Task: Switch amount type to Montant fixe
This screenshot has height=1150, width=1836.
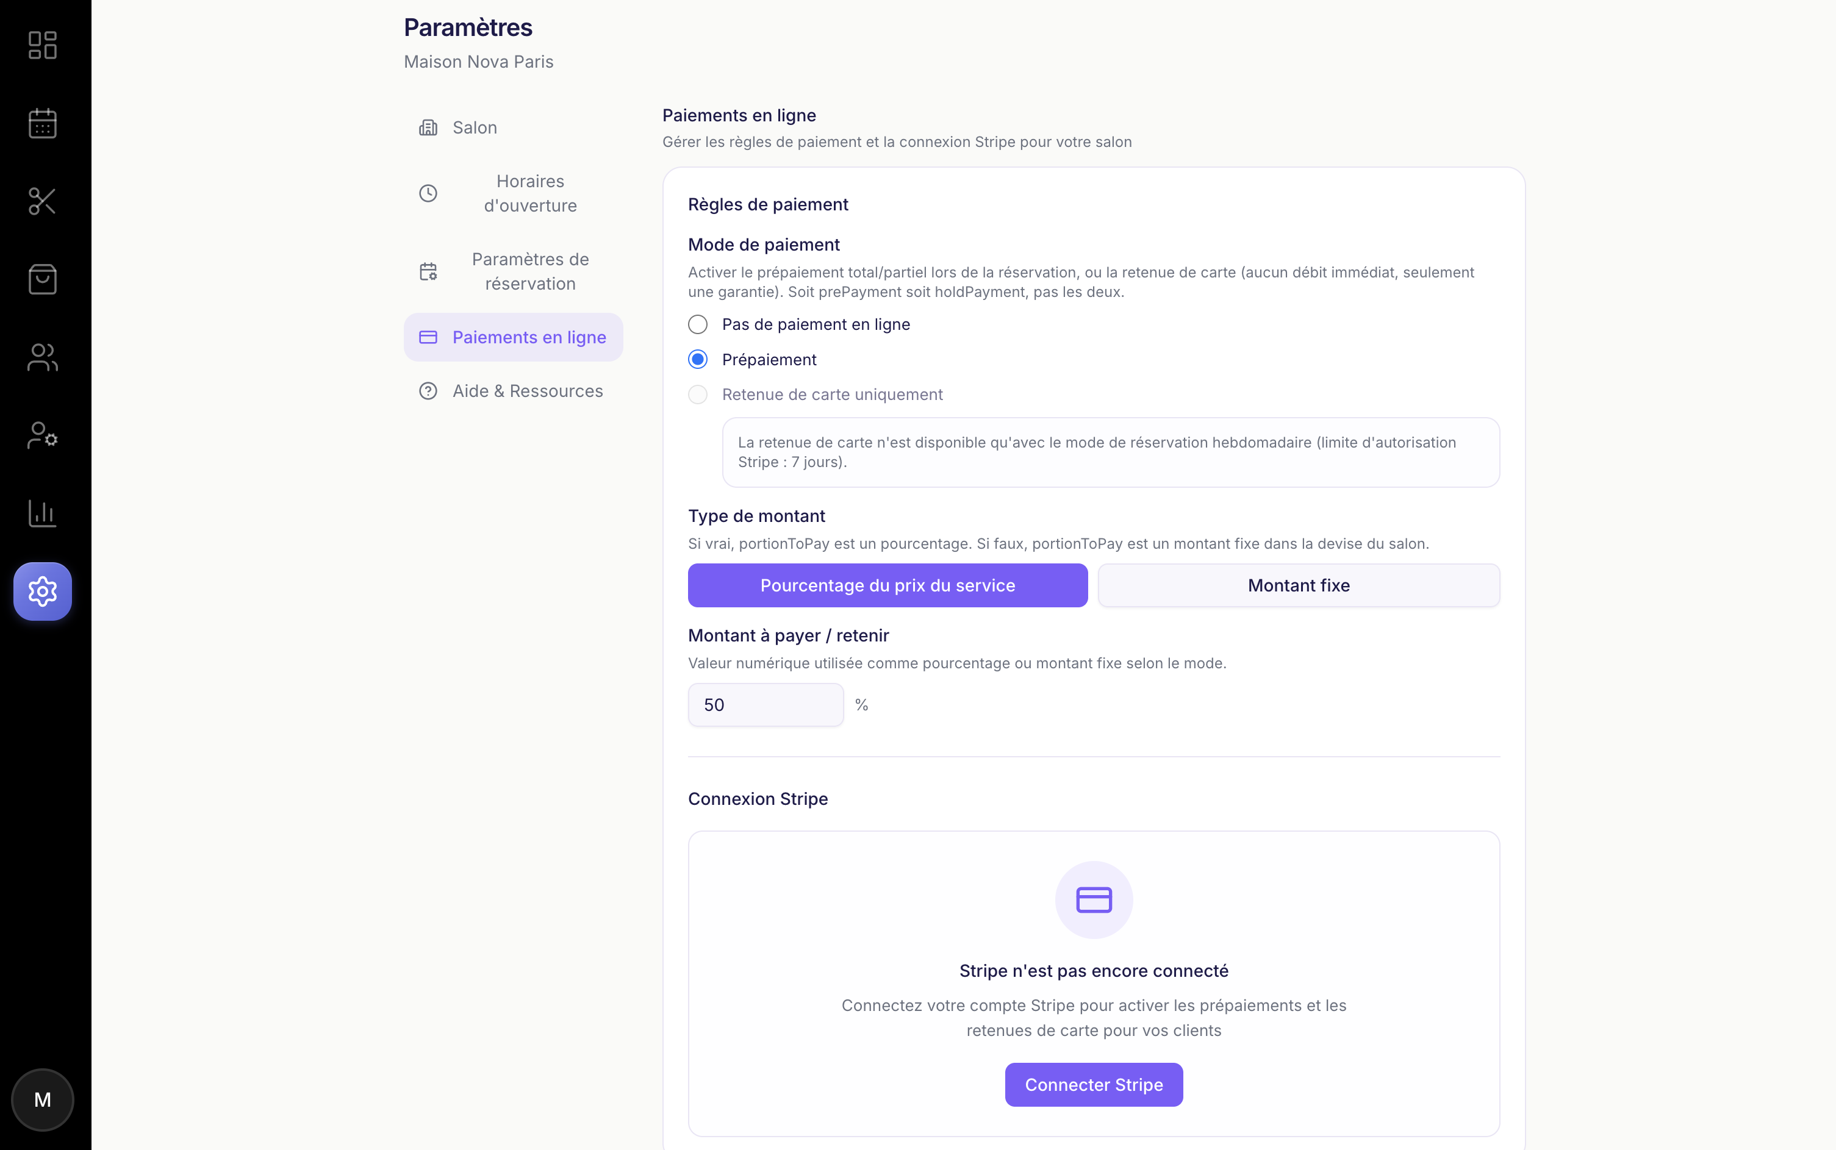Action: coord(1297,585)
